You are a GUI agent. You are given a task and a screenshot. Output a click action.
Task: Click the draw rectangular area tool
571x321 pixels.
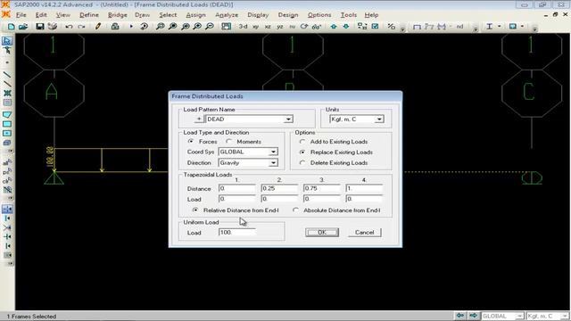[x=7, y=124]
